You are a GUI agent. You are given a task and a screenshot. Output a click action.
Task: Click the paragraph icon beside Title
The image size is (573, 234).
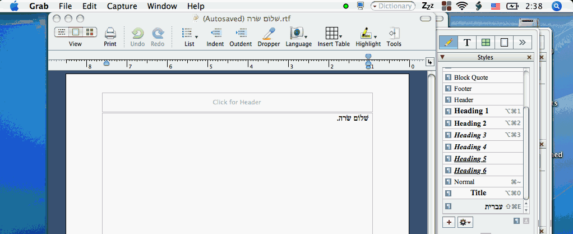449,192
